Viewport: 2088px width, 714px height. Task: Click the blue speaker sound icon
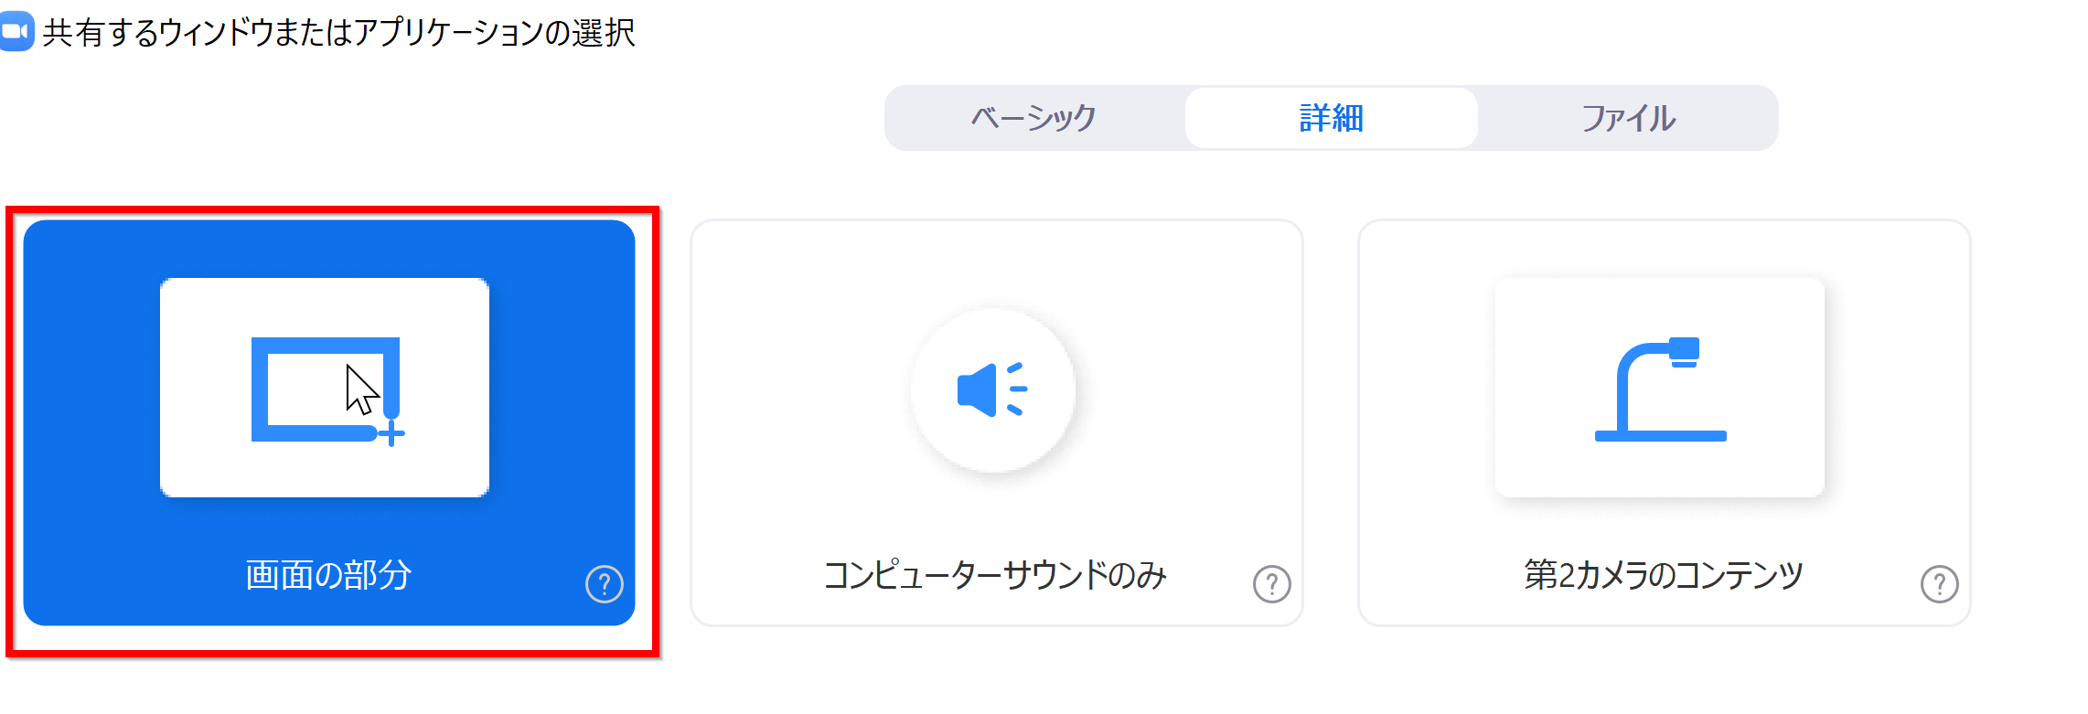pos(992,390)
